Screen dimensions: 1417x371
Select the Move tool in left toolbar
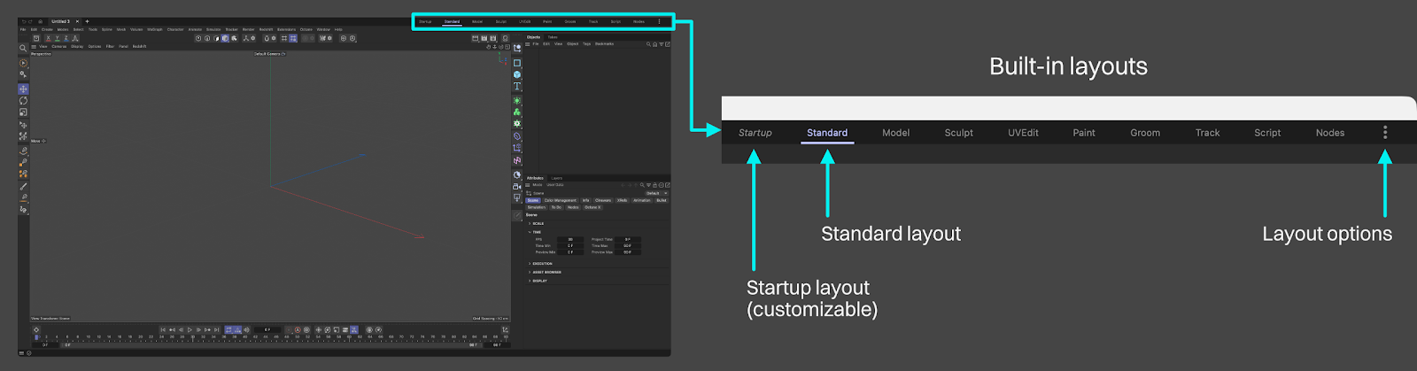[23, 89]
